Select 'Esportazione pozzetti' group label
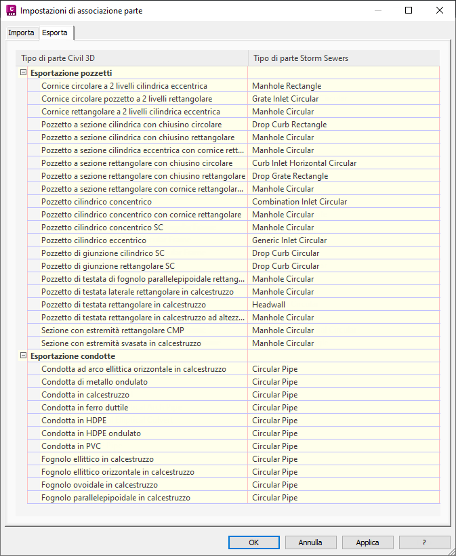The width and height of the screenshot is (456, 556). (71, 73)
